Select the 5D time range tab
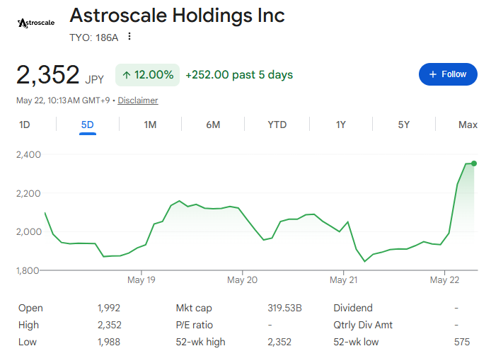The width and height of the screenshot is (491, 363). point(87,125)
